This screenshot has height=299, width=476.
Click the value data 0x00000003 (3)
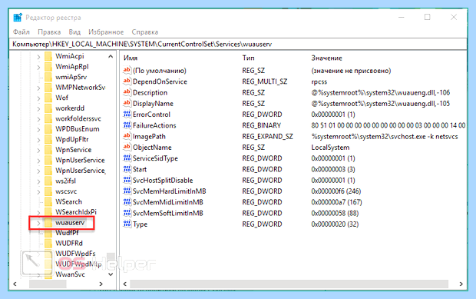pyautogui.click(x=333, y=169)
